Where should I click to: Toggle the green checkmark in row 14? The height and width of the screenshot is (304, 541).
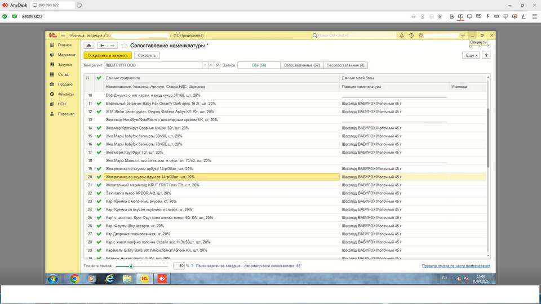coord(99,128)
